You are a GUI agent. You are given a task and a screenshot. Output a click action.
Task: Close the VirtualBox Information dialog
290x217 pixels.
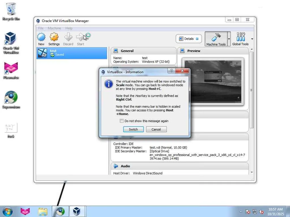pos(182,71)
